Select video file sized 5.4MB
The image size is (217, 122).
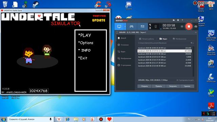click(164, 57)
